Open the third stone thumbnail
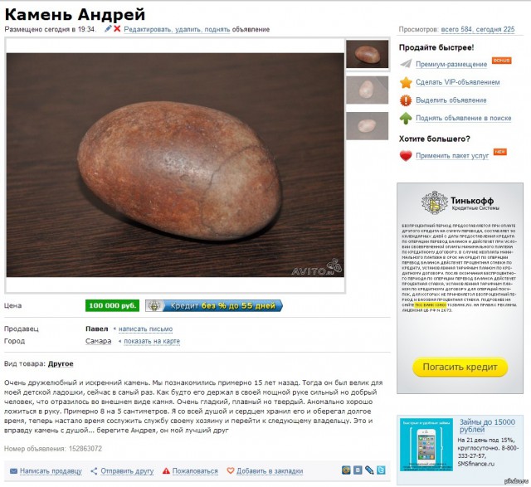Screen dimensions: 531x487 pos(368,126)
